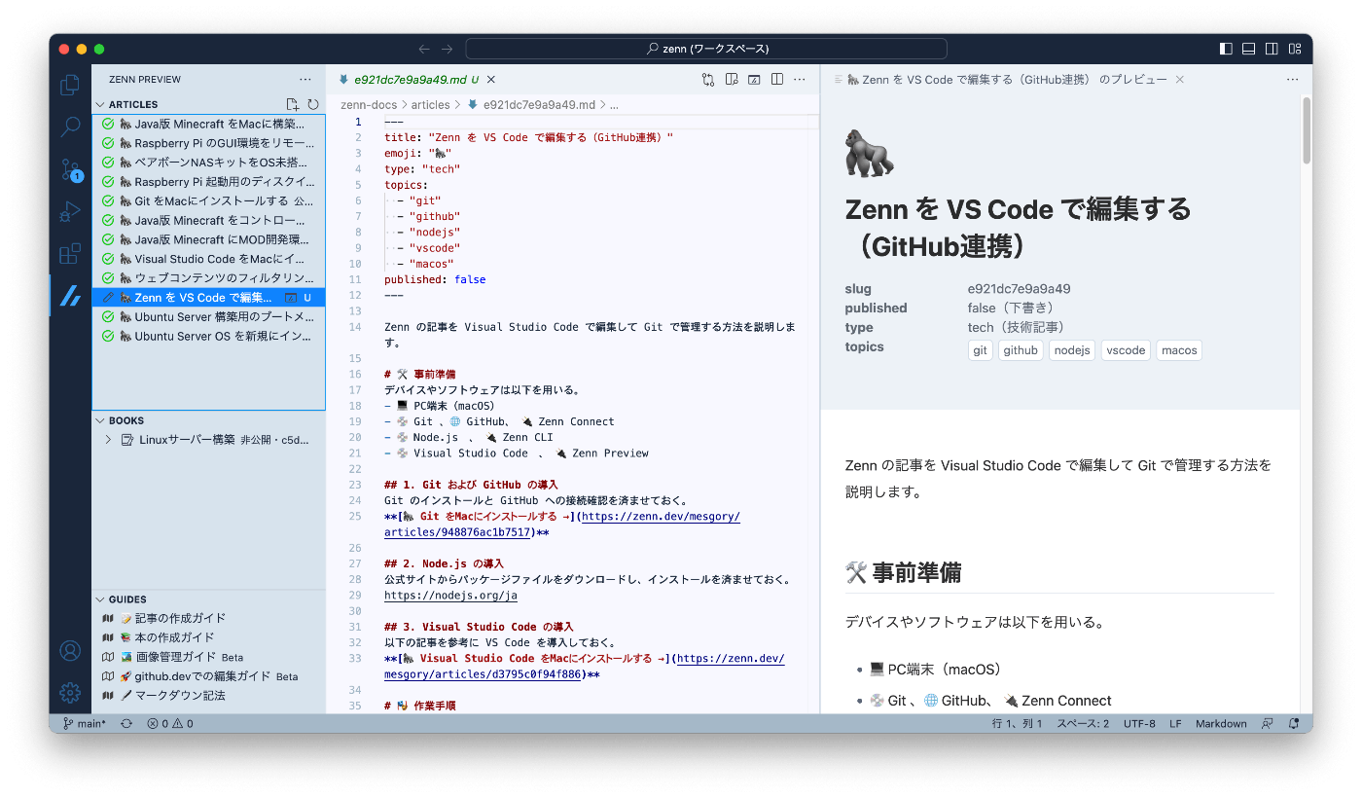Go forward with the navigation arrow
The image size is (1362, 798).
pos(447,49)
